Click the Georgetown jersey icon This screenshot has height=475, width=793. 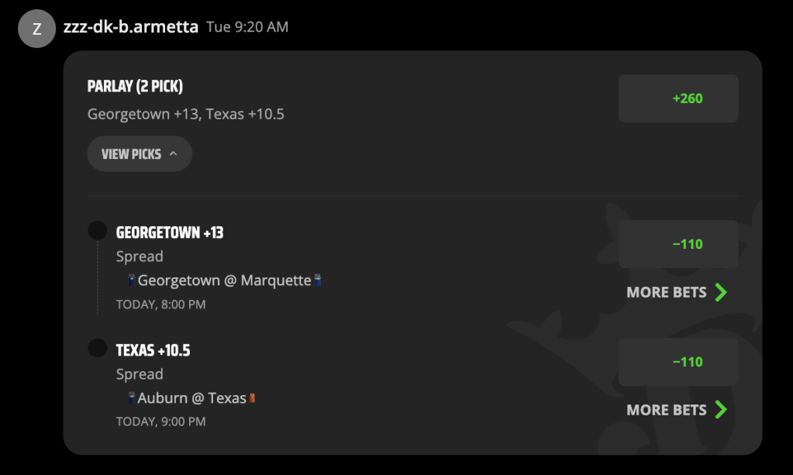click(132, 281)
